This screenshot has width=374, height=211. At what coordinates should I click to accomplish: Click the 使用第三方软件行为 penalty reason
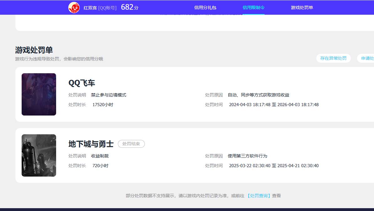coord(248,156)
